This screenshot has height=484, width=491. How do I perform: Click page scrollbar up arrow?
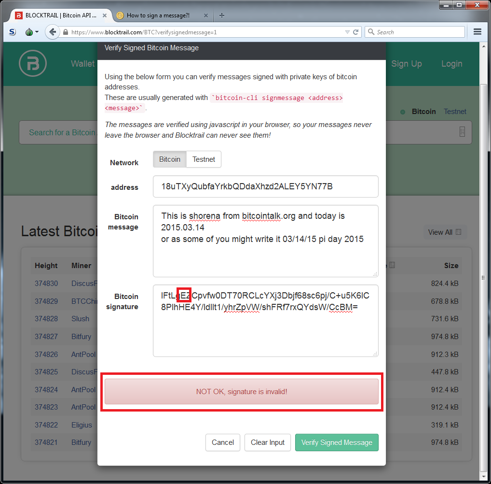483,46
